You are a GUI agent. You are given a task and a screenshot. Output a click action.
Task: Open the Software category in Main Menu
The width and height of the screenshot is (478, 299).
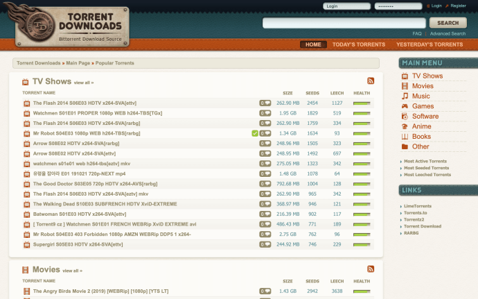tap(425, 117)
